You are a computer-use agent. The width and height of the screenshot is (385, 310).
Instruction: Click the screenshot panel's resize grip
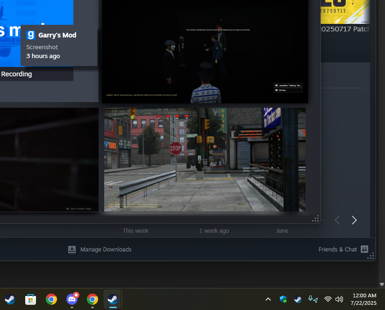point(315,219)
